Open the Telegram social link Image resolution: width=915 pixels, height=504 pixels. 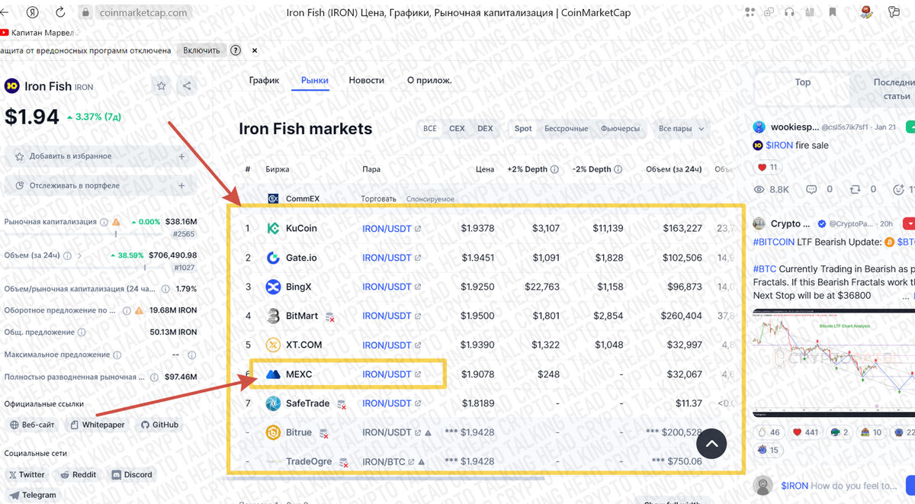pos(32,495)
